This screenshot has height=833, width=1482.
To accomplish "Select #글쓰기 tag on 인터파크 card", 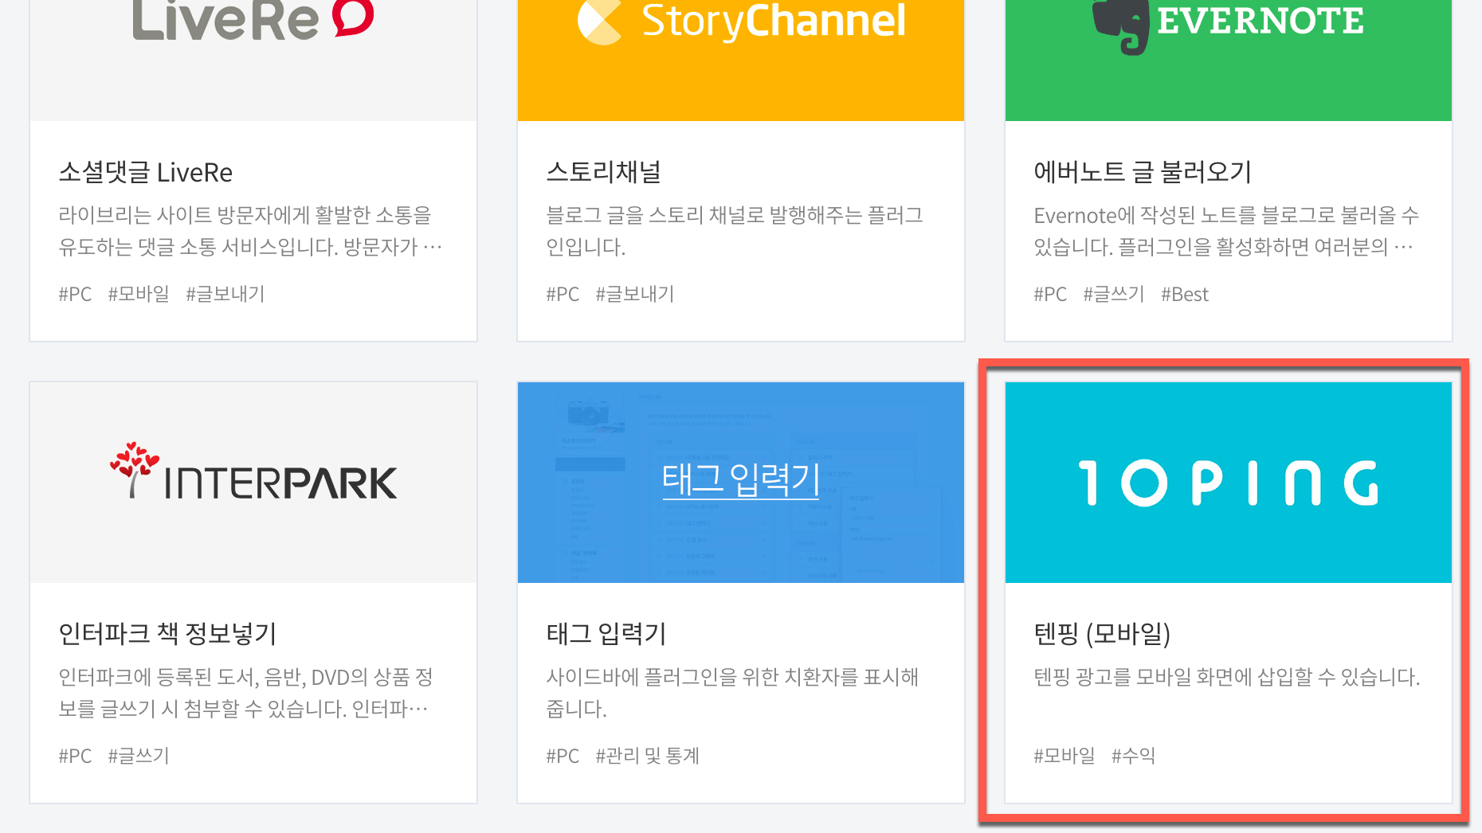I will pyautogui.click(x=139, y=756).
